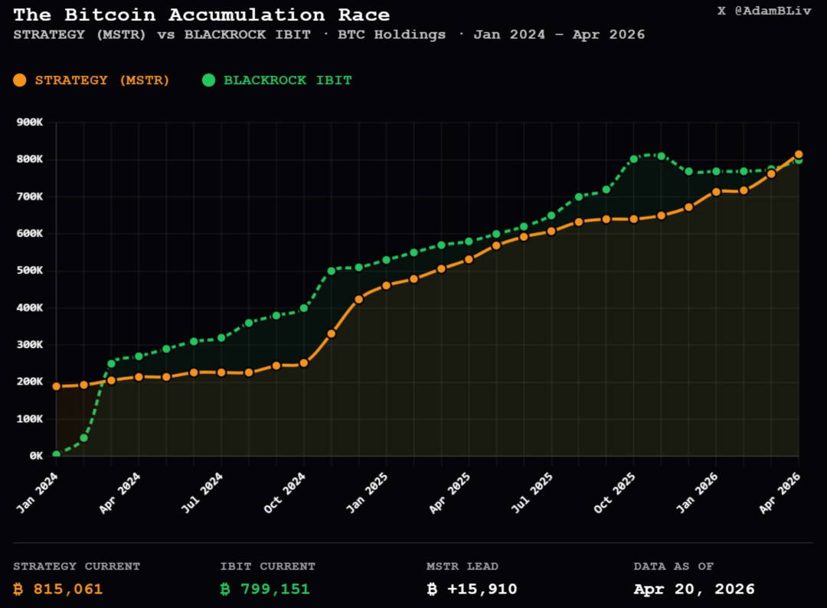The image size is (827, 608).
Task: Select the green IBIT point at Oct 2025 near 800K
Action: 634,159
